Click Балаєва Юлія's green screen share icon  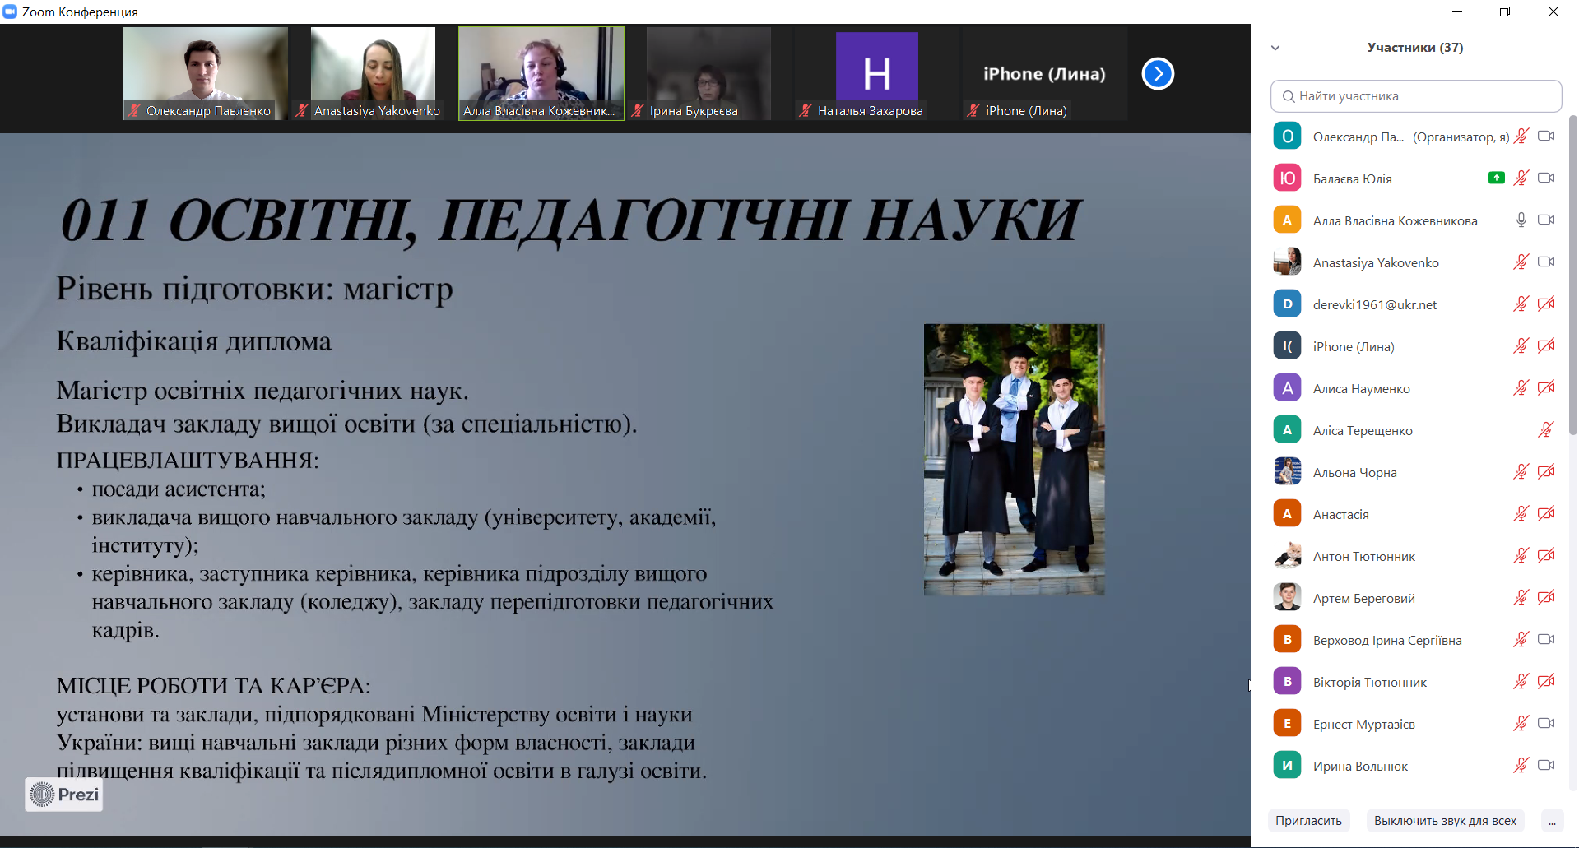[1496, 178]
